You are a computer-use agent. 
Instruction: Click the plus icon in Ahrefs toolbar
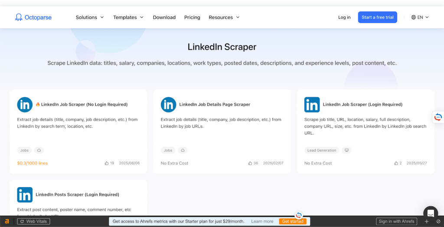coord(427,221)
